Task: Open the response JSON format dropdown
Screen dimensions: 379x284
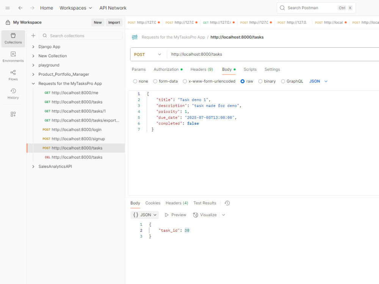Action: tap(144, 215)
